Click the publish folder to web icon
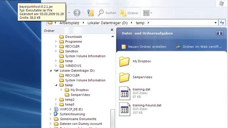Image resolution: width=228 pixels, height=128 pixels. [x=178, y=47]
